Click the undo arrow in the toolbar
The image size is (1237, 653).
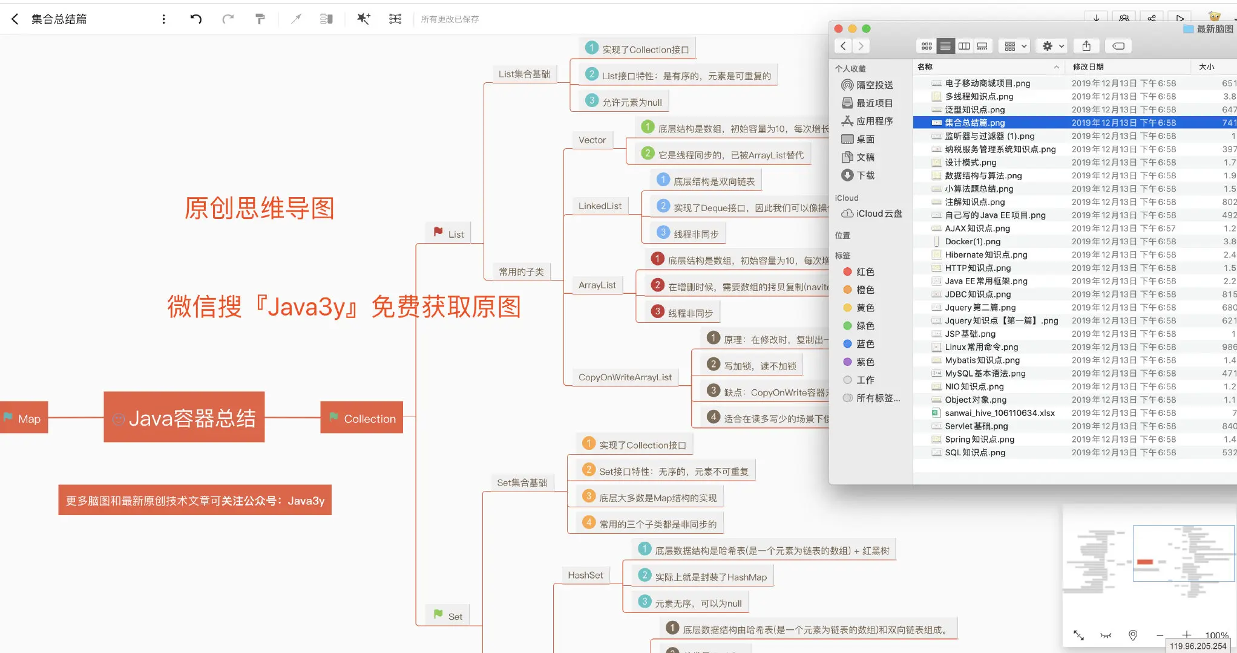tap(195, 19)
